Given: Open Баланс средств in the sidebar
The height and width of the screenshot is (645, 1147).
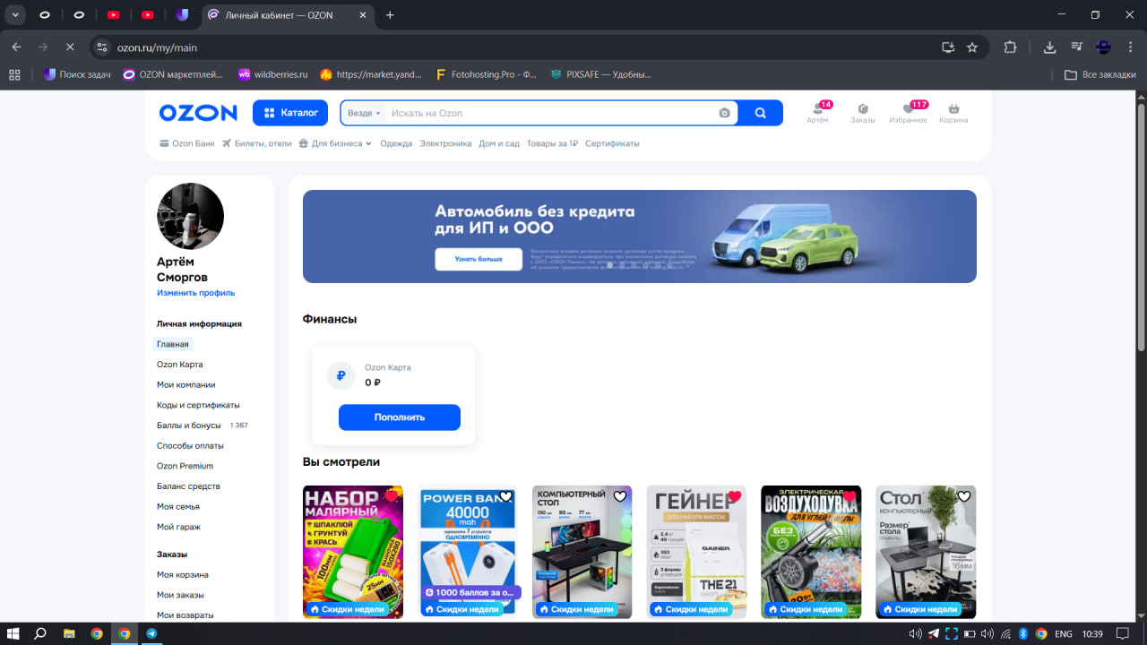Looking at the screenshot, I should tap(188, 486).
